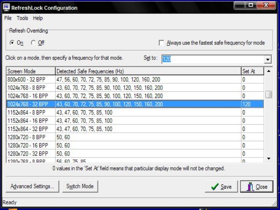The width and height of the screenshot is (280, 210).
Task: Open the Help menu
Action: (x=38, y=18)
